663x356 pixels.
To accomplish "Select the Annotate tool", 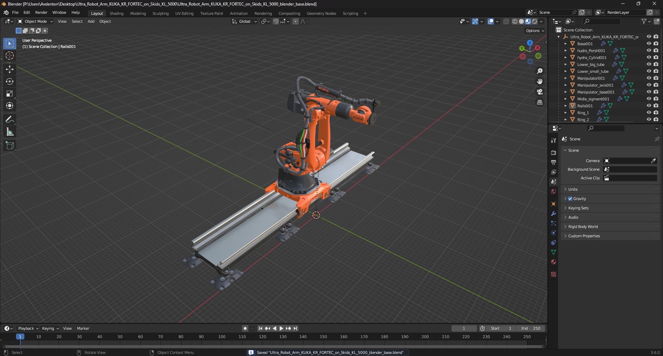I will [x=10, y=120].
